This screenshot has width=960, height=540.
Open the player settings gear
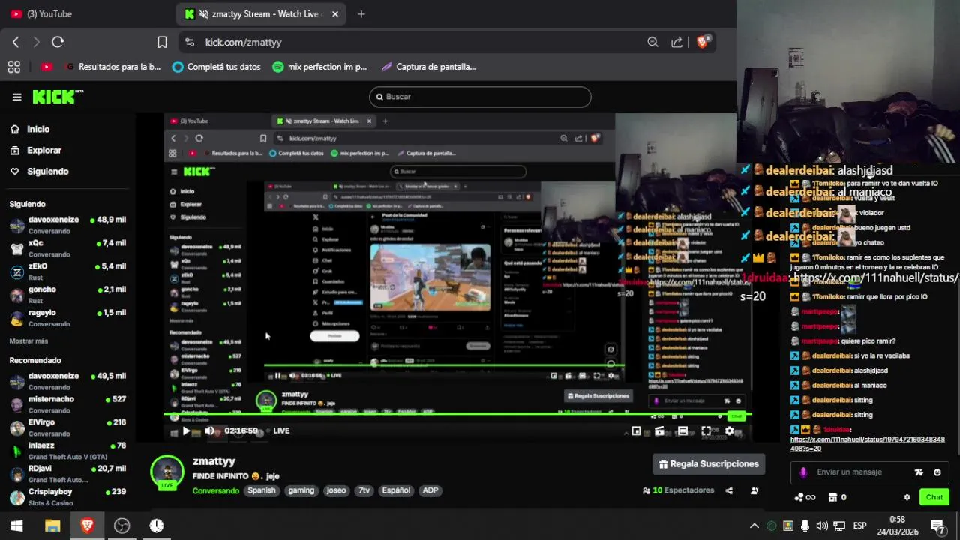pos(729,430)
